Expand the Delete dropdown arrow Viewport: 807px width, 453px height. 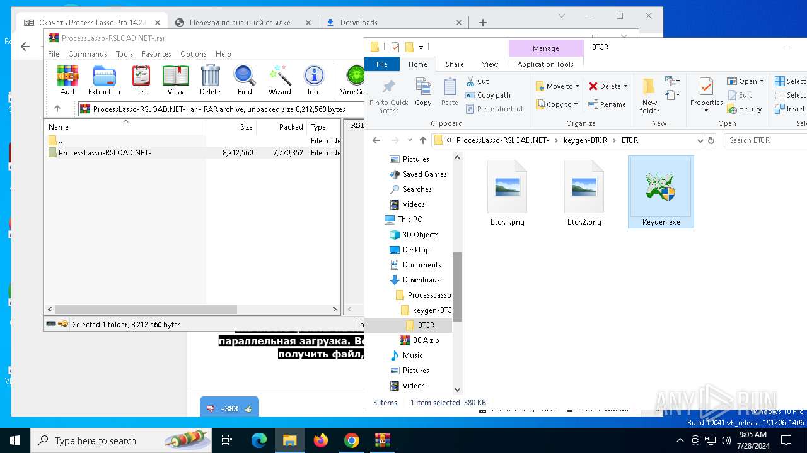coord(625,86)
